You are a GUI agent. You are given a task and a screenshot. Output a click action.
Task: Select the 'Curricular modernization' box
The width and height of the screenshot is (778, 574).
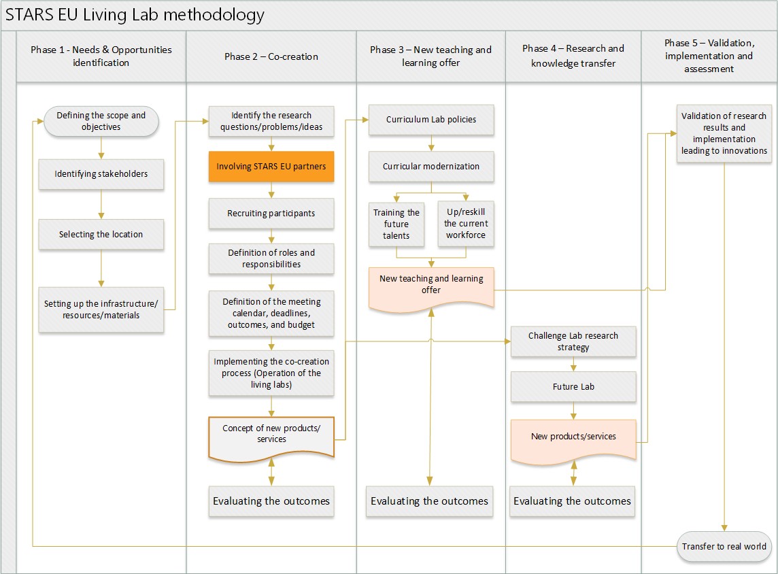[431, 167]
